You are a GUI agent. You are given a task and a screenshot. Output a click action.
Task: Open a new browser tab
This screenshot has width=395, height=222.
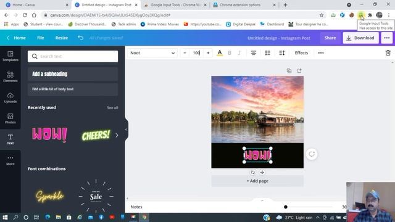pyautogui.click(x=285, y=5)
